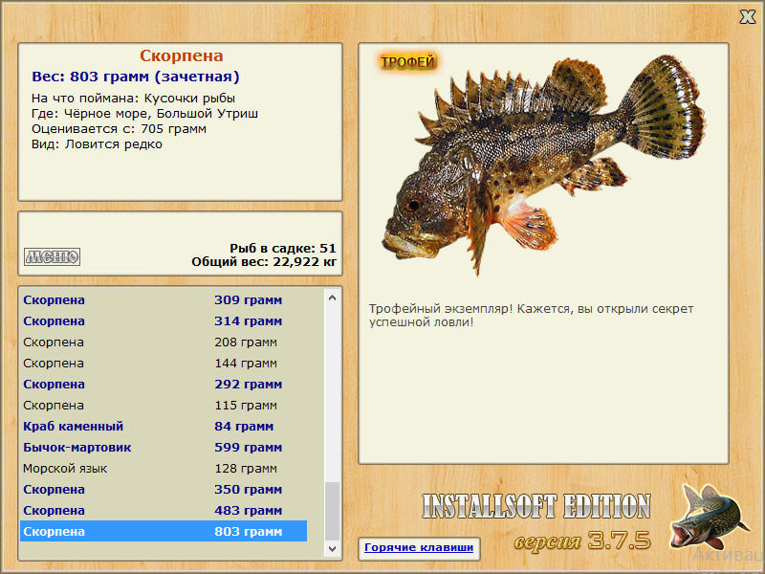Click the Рыб в садке: 51 text
Screen dimensions: 765x574
(x=283, y=248)
